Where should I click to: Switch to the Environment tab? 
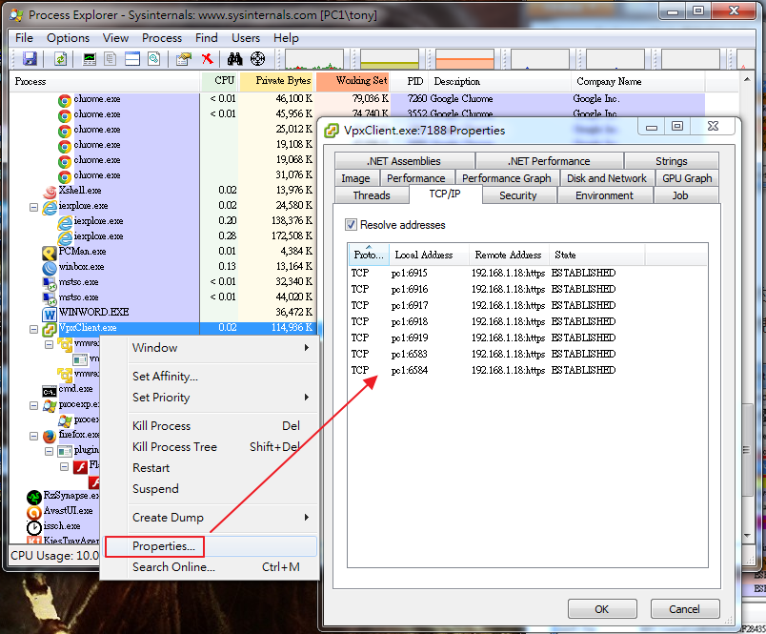tap(604, 195)
